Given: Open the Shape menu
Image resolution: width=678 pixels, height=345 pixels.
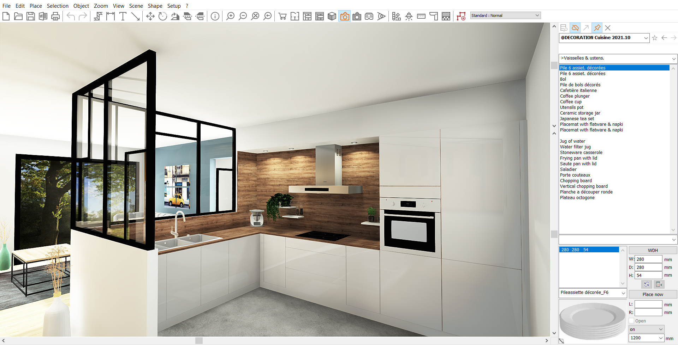Looking at the screenshot, I should point(155,6).
